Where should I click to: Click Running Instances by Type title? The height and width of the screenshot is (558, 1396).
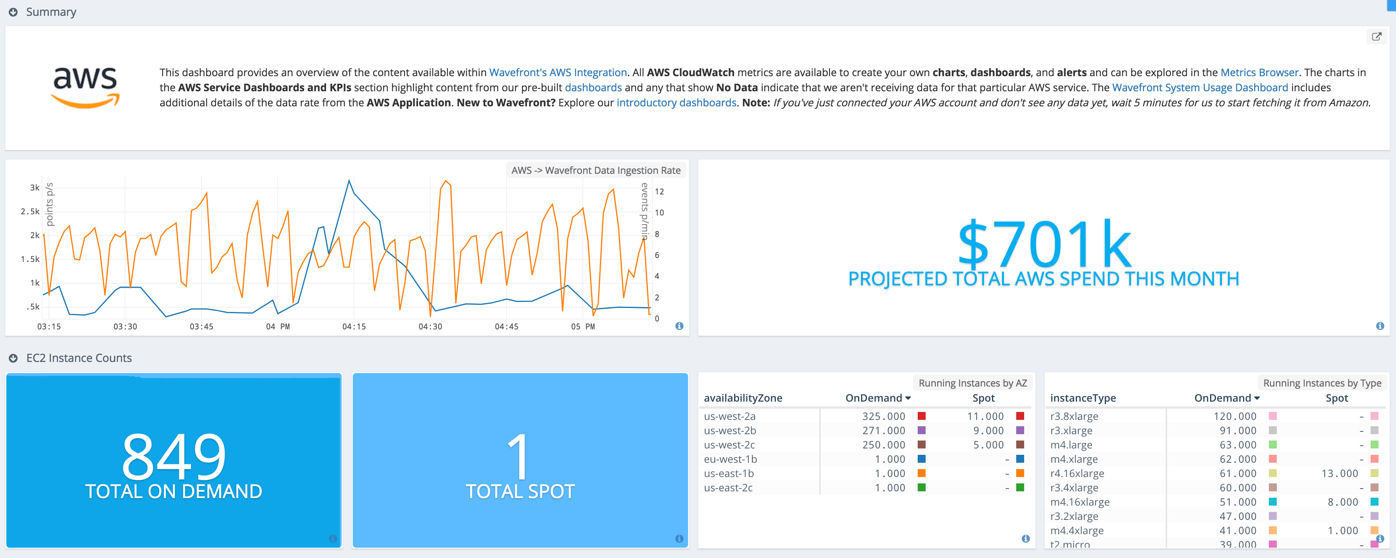click(x=1322, y=383)
